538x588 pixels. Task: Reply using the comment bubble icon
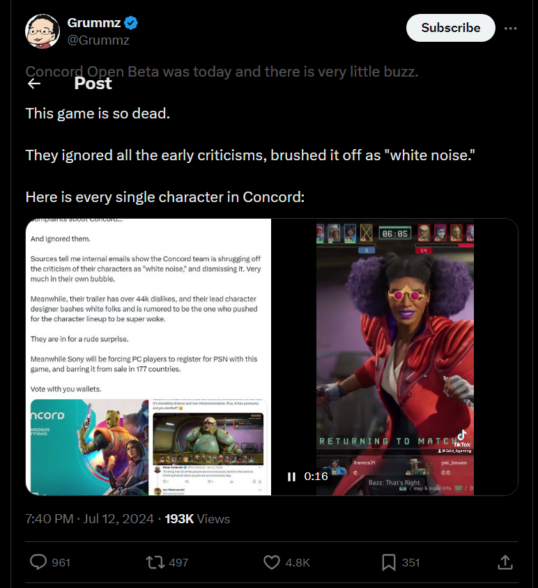click(x=38, y=562)
